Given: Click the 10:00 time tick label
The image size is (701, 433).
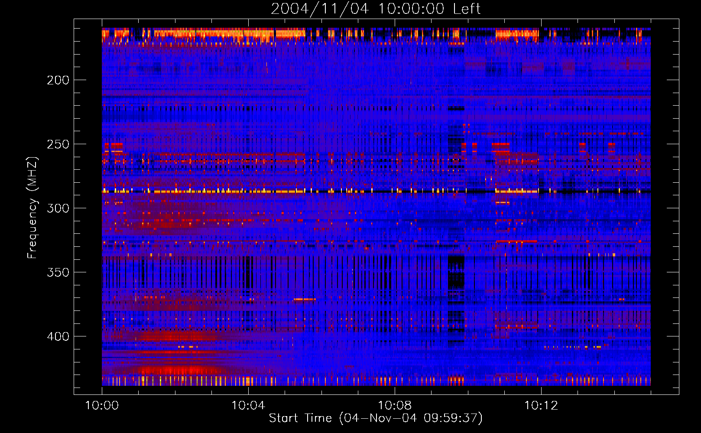Looking at the screenshot, I should [x=102, y=406].
